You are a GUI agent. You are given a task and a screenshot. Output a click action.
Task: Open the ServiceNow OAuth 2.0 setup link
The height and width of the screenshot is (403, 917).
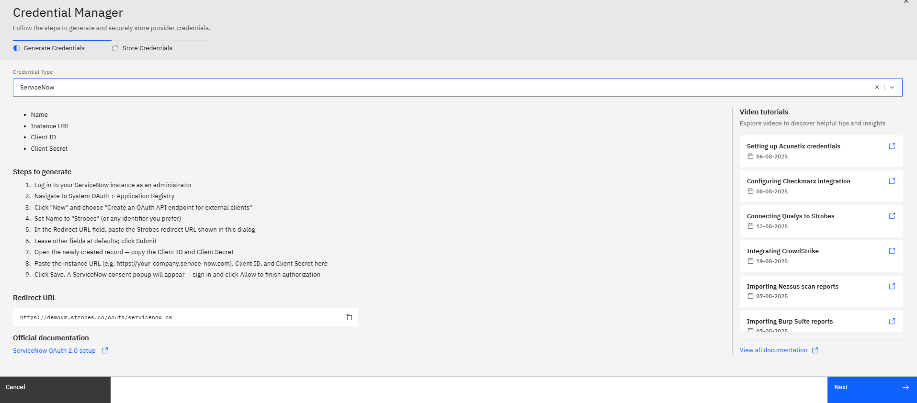pyautogui.click(x=54, y=350)
